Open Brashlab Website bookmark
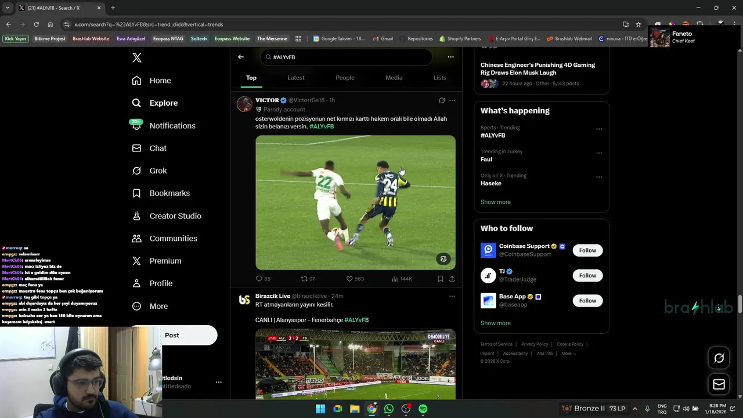Viewport: 743px width, 418px height. 91,39
